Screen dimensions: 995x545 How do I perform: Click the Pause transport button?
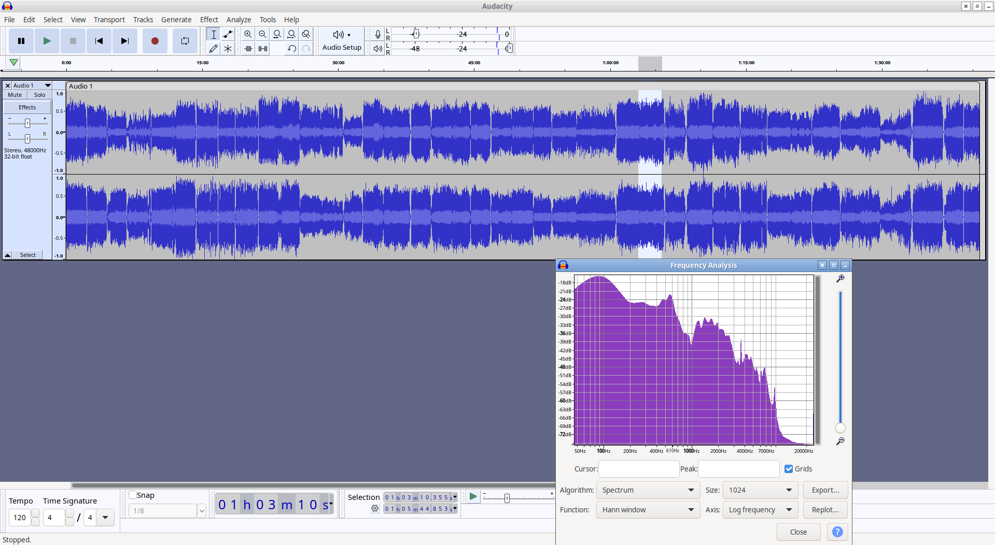pyautogui.click(x=21, y=41)
